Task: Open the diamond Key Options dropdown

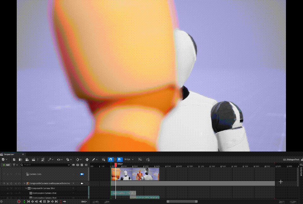Action: click(79, 159)
